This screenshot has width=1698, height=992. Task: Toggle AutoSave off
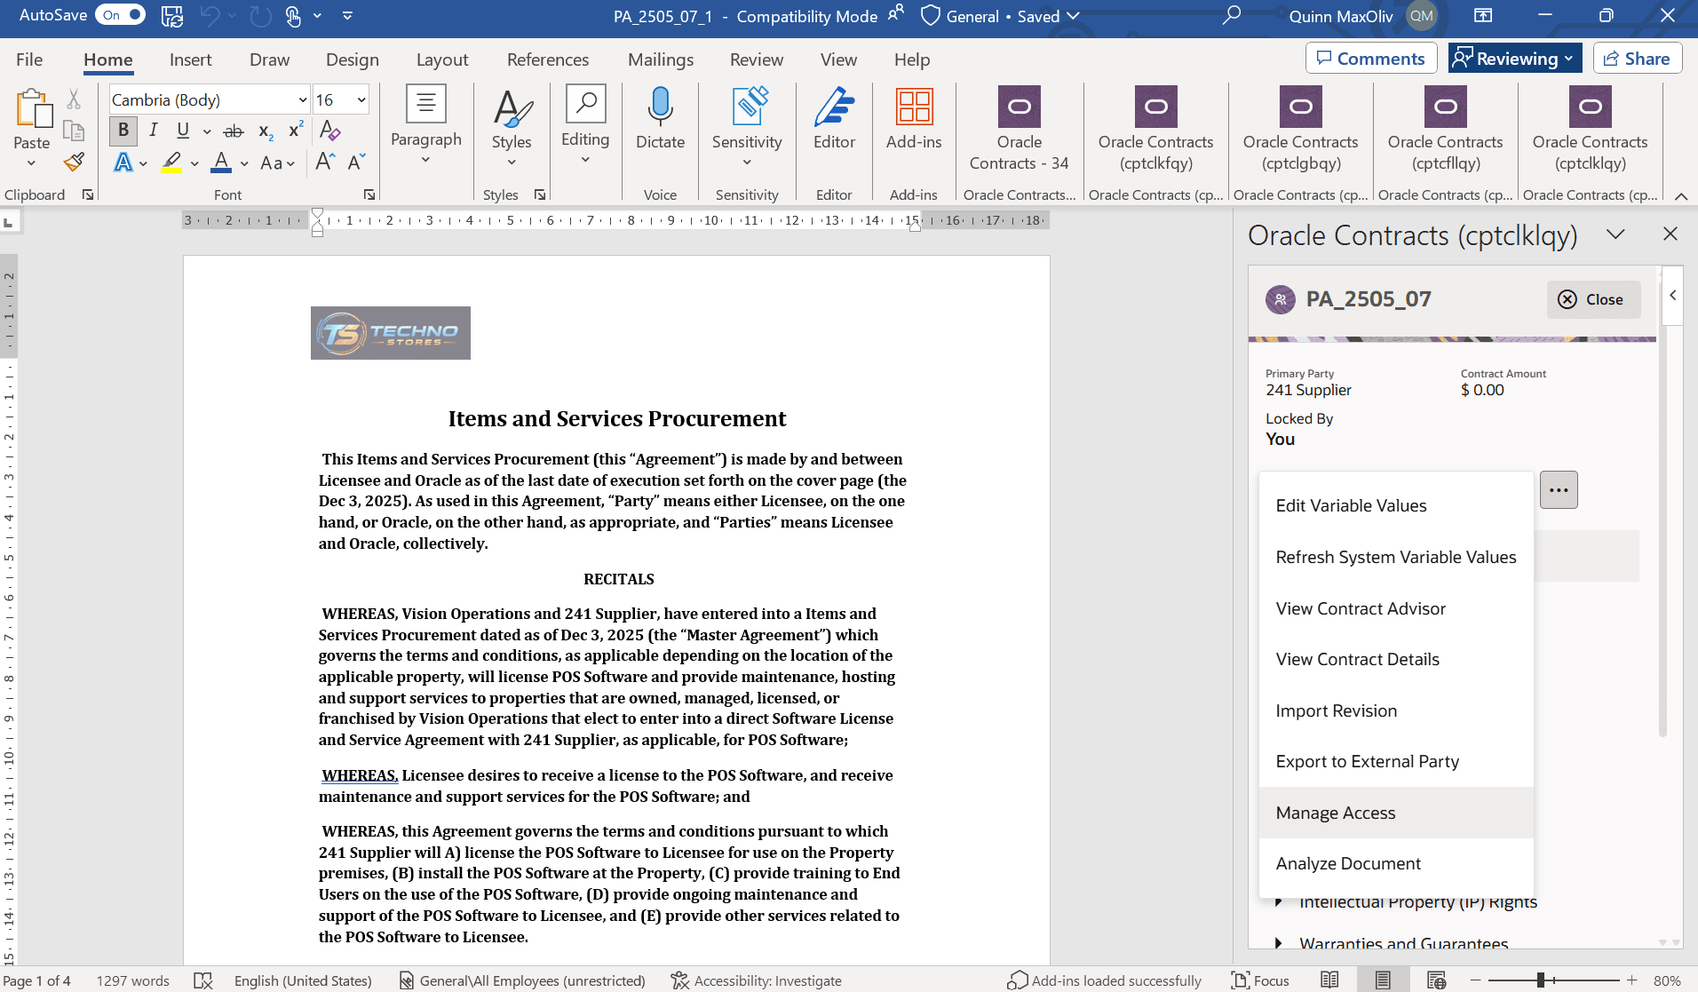pos(121,15)
